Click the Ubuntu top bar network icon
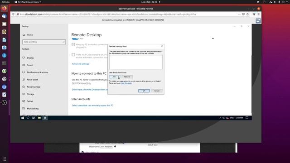This screenshot has width=290, height=163. 271,2
